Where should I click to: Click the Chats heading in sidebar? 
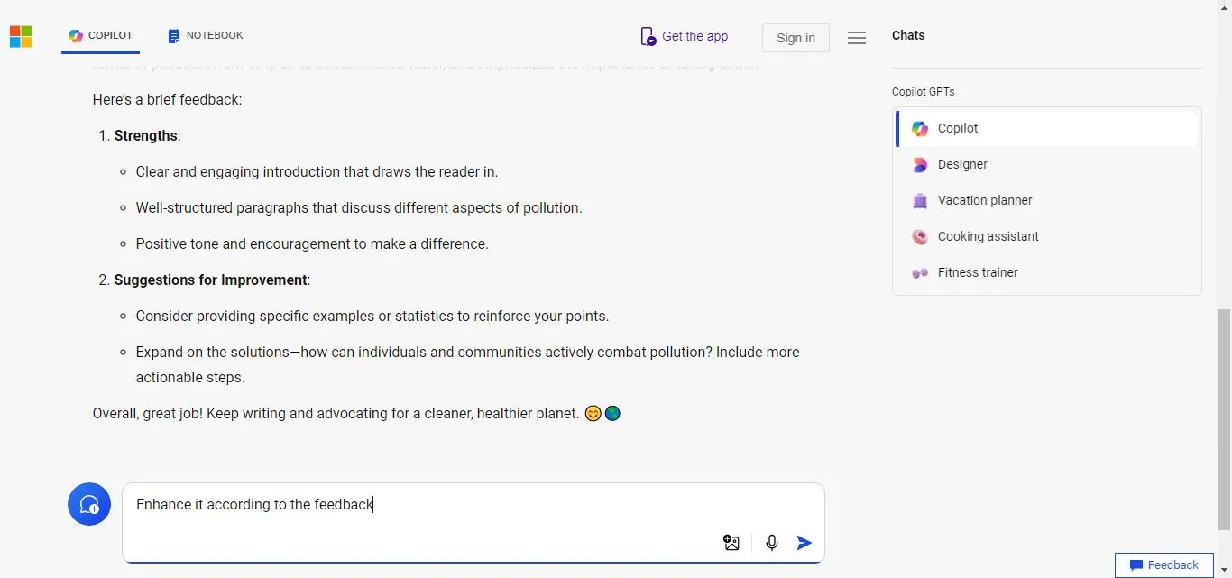coord(908,35)
